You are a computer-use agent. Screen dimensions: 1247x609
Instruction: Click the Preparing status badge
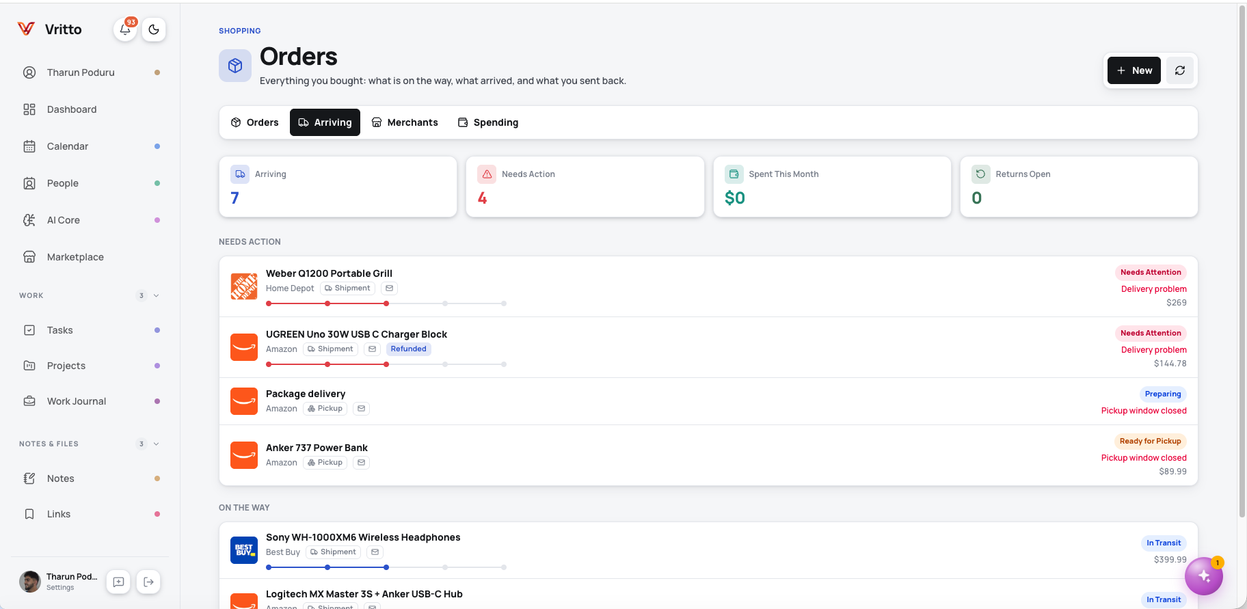(1162, 394)
